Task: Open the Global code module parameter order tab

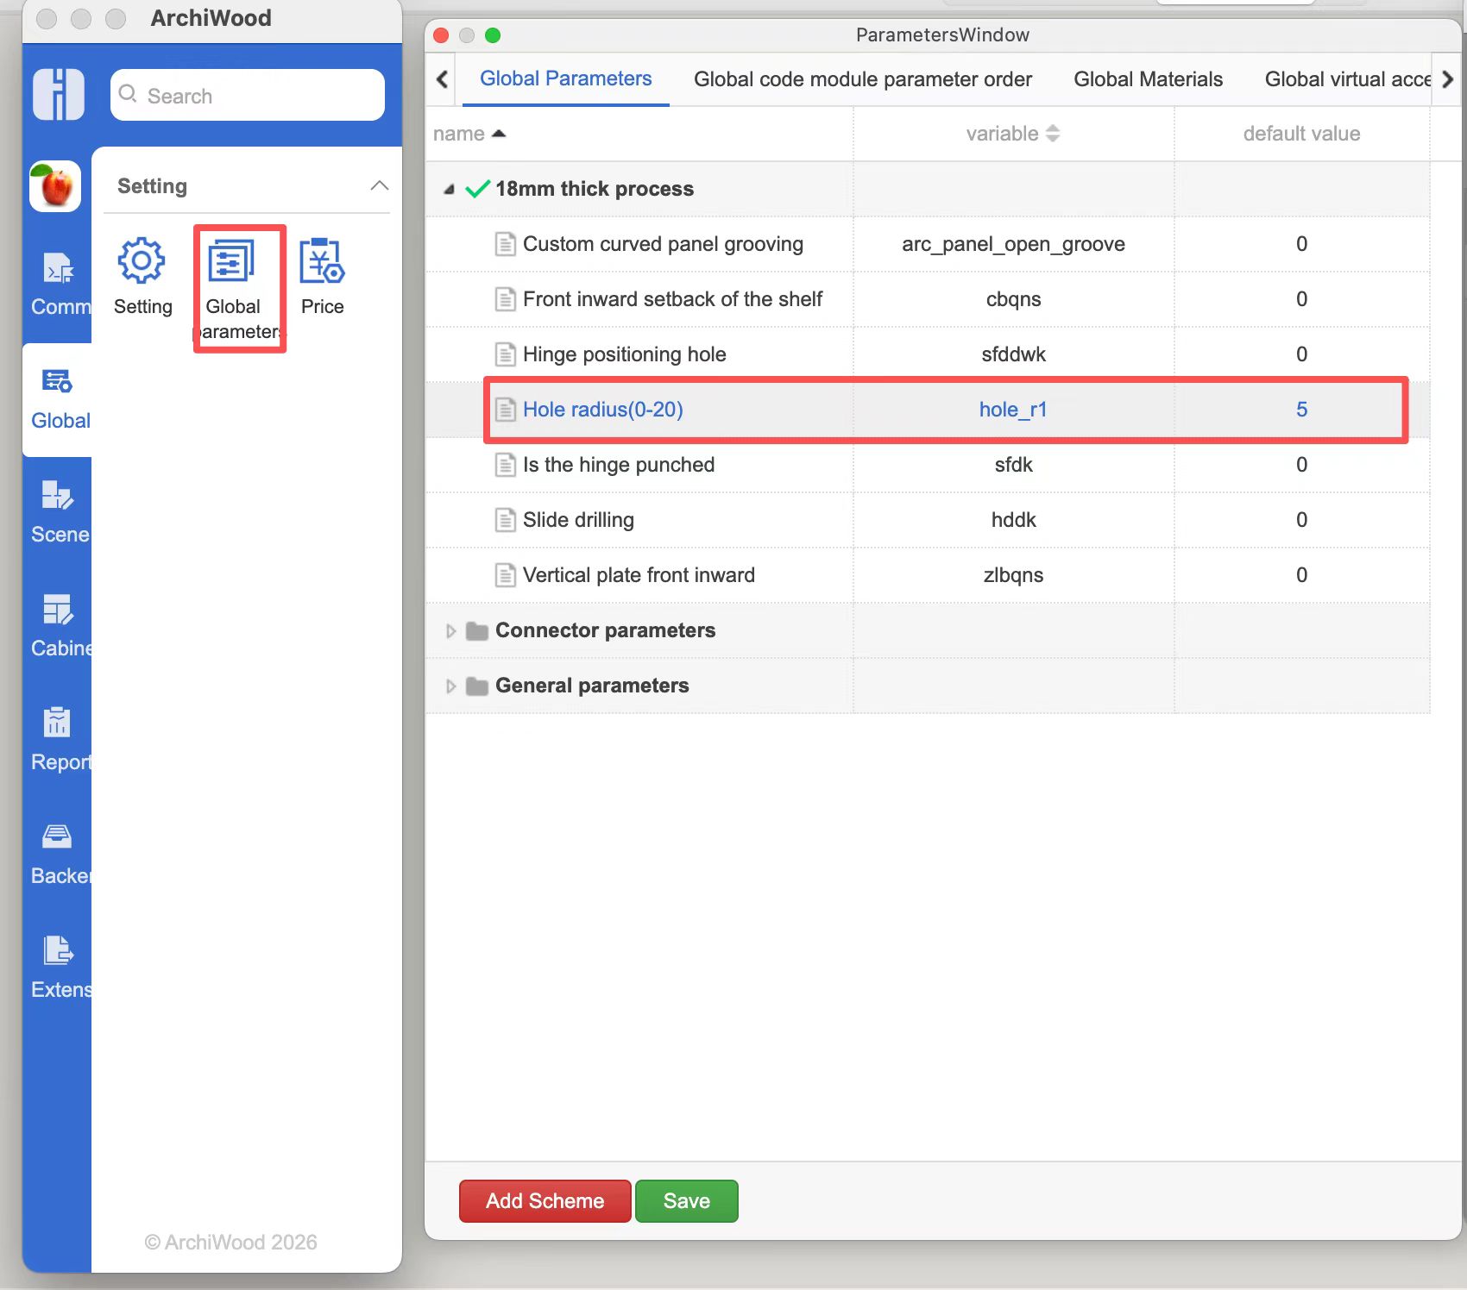Action: point(862,78)
